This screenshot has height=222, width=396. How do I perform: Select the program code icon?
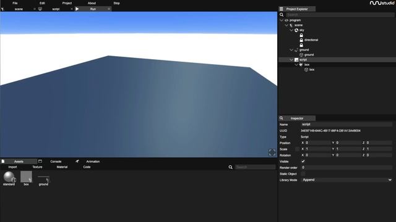[x=286, y=20]
